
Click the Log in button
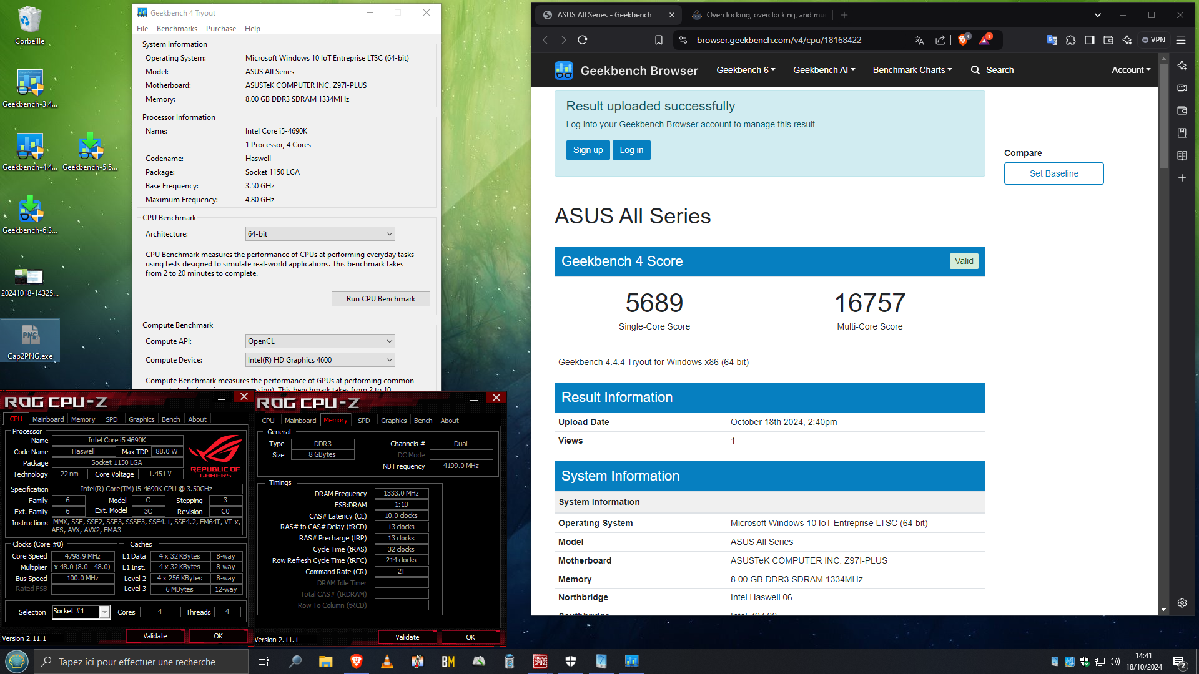point(631,150)
